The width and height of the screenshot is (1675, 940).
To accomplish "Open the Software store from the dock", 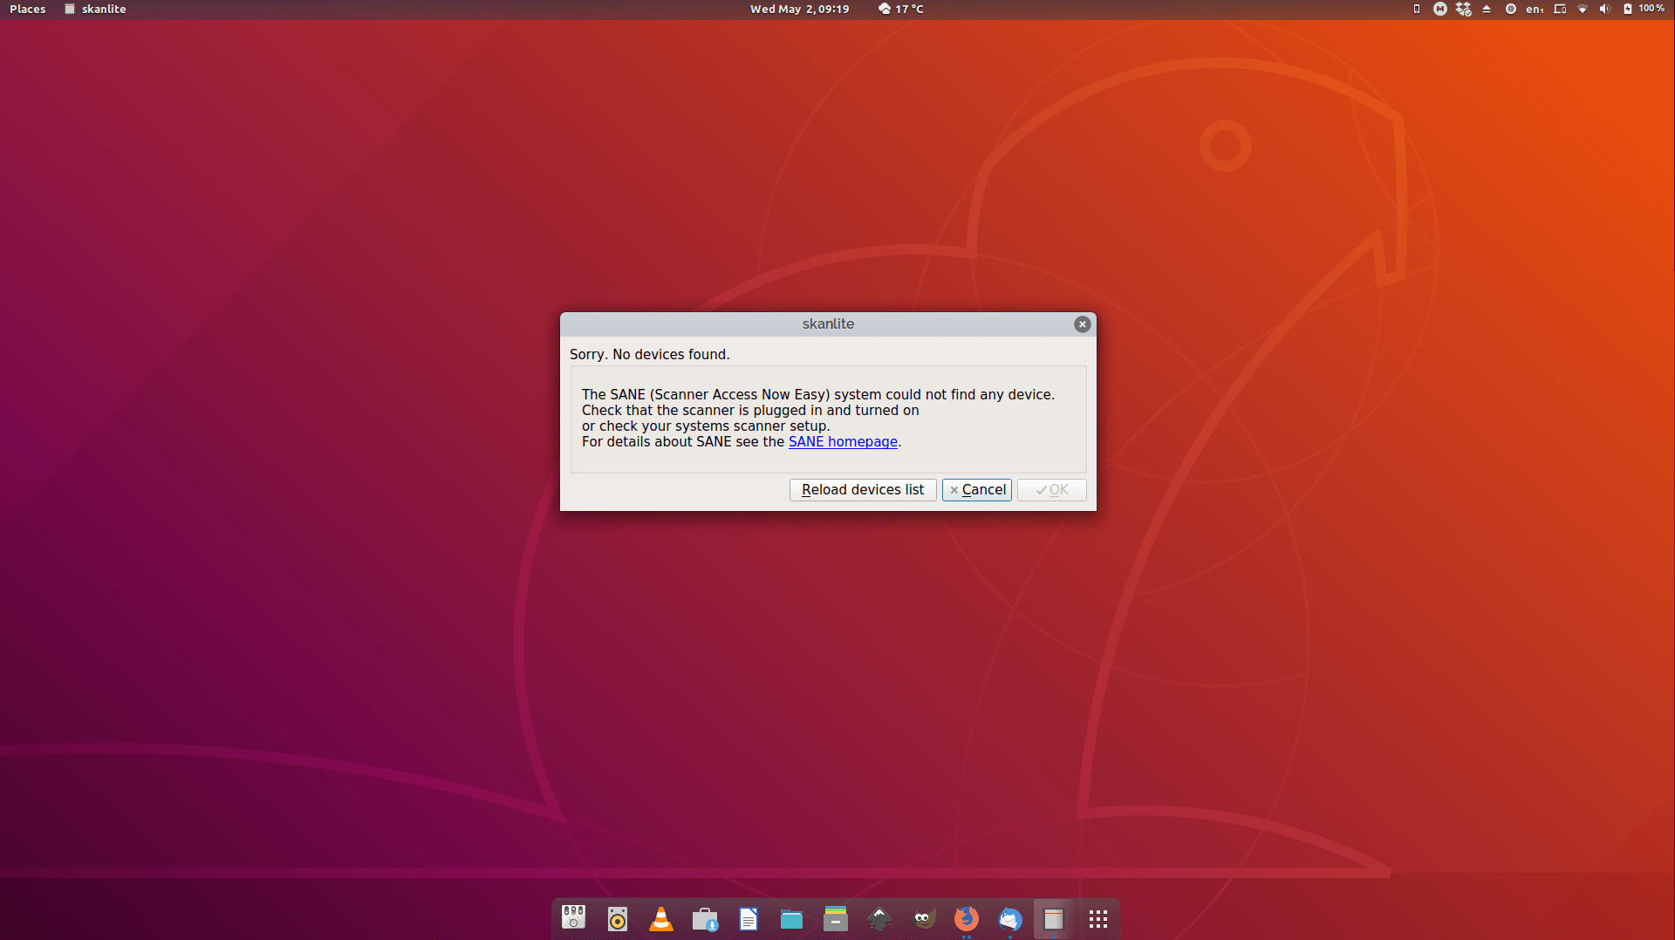I will tap(705, 919).
